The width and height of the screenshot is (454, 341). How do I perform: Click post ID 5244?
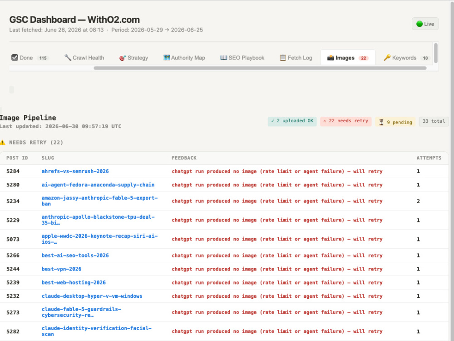pos(13,269)
